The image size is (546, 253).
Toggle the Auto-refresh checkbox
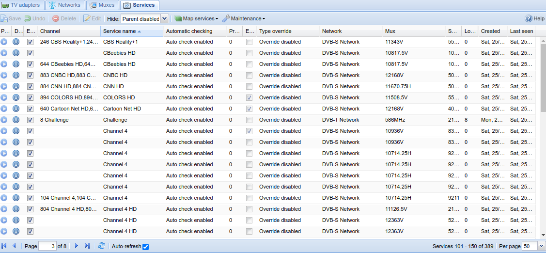click(146, 247)
